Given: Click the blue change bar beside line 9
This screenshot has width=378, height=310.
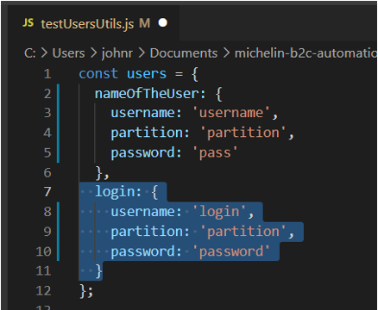Looking at the screenshot, I should click(x=59, y=232).
